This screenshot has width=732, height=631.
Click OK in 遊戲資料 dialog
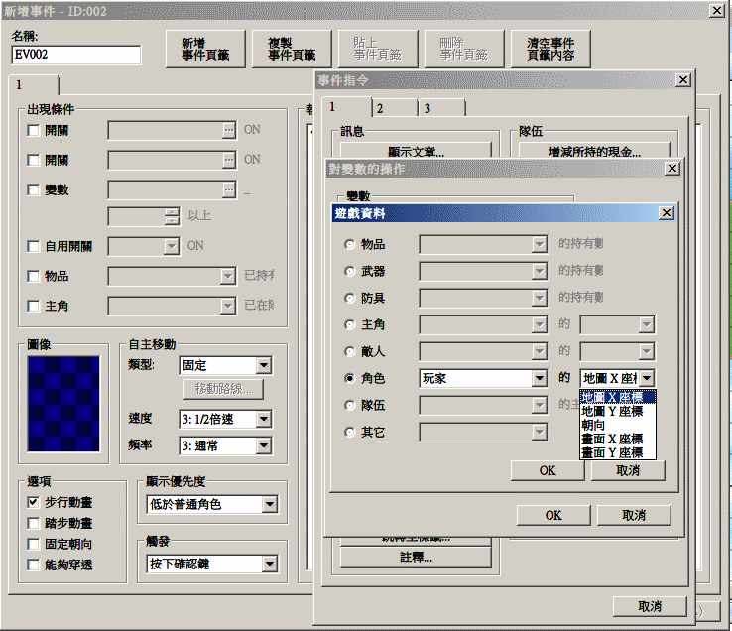pyautogui.click(x=548, y=470)
